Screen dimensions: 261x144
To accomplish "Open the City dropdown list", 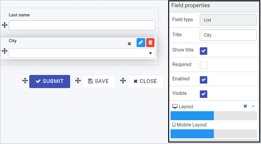I will coord(82,53).
